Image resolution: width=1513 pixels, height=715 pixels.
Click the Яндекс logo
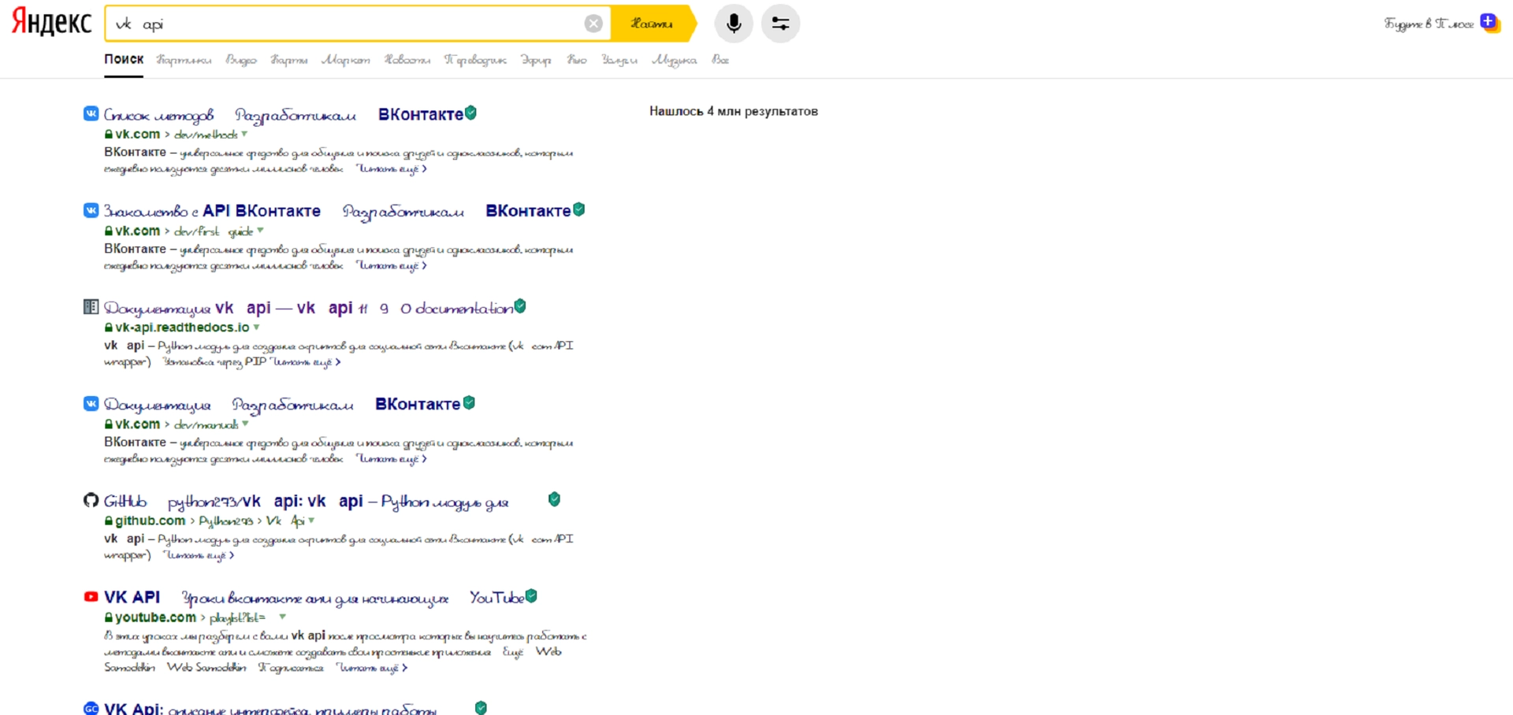click(52, 23)
